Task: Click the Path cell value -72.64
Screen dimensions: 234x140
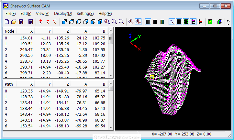Action: tap(81, 114)
